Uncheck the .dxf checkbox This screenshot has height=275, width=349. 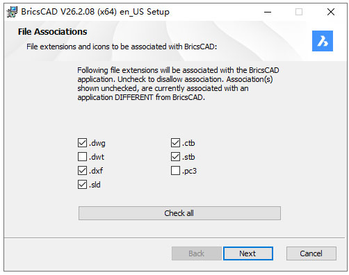click(x=82, y=171)
